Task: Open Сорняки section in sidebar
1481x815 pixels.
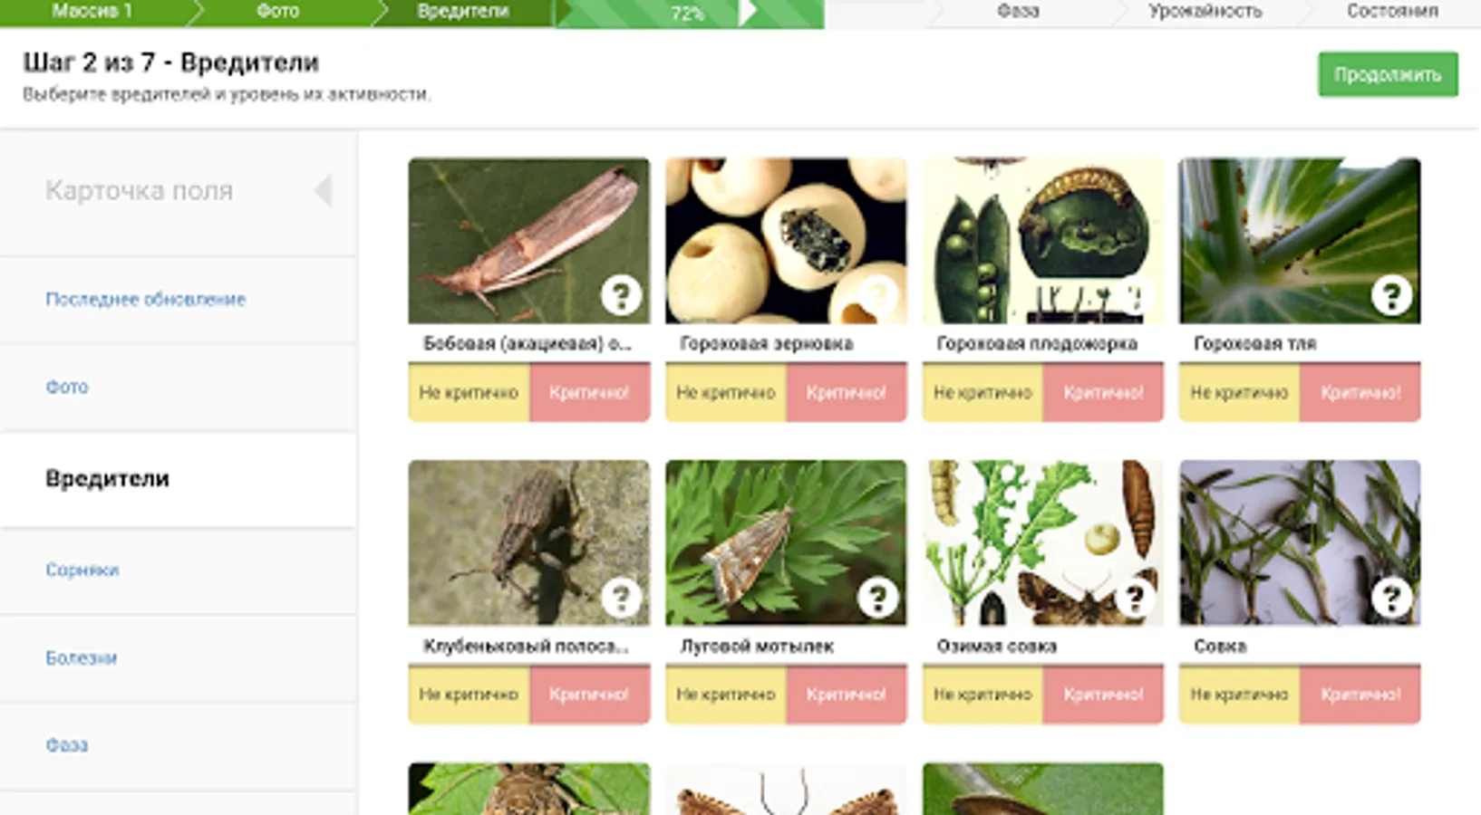Action: (82, 570)
